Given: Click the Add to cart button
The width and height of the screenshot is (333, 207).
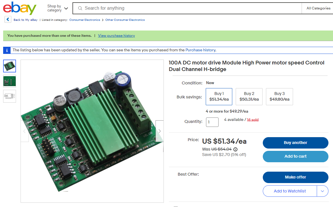Looking at the screenshot, I should (295, 156).
